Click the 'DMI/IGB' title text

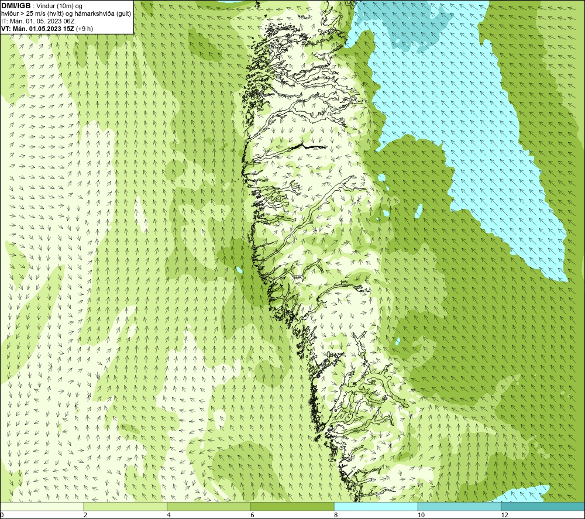[16, 6]
